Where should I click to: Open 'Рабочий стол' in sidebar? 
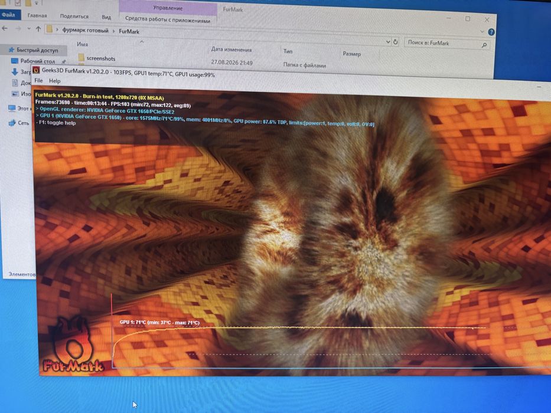click(38, 61)
